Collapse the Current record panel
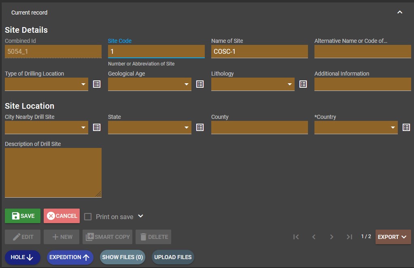This screenshot has height=268, width=414. 400,12
